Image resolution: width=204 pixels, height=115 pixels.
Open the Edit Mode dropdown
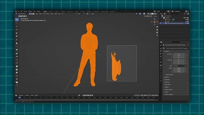[24, 14]
